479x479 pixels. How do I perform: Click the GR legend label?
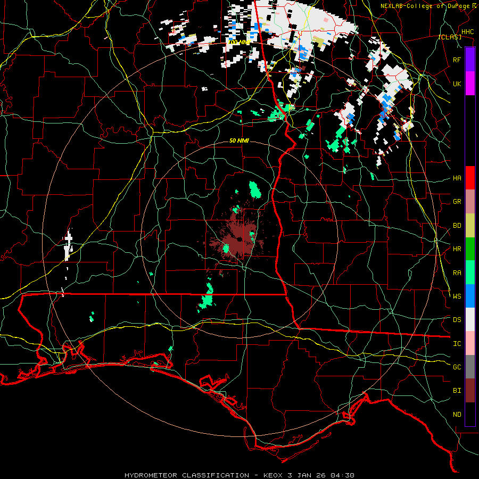pyautogui.click(x=457, y=202)
